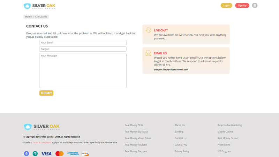Click the Ethereum payment icon
This screenshot has width=279, height=157.
pos(26,154)
